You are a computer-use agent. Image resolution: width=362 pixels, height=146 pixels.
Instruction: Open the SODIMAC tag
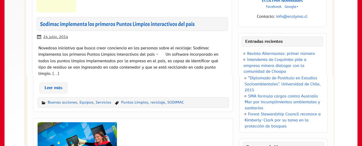click(175, 102)
